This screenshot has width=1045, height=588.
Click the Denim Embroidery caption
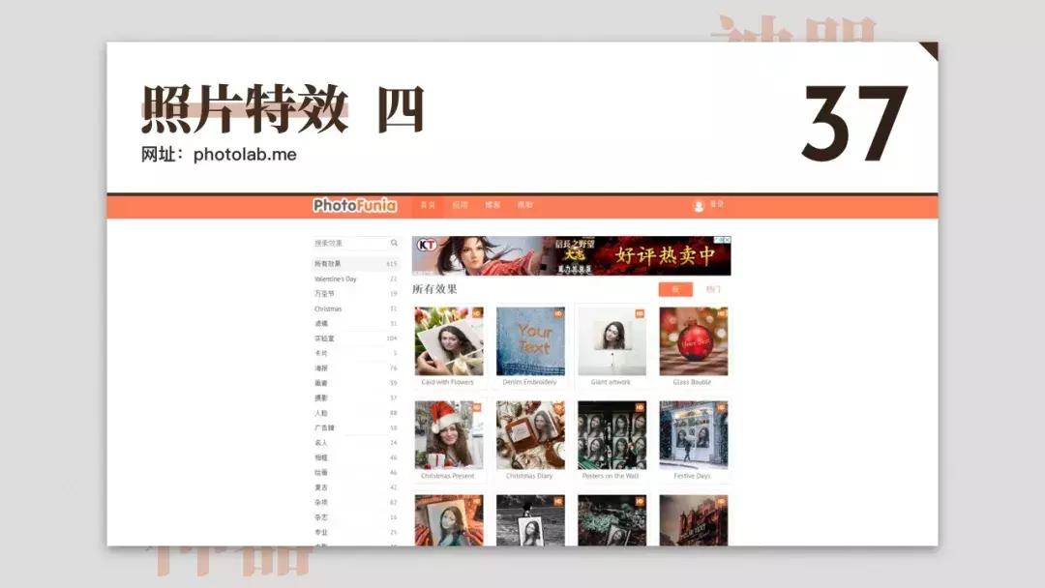tap(529, 382)
